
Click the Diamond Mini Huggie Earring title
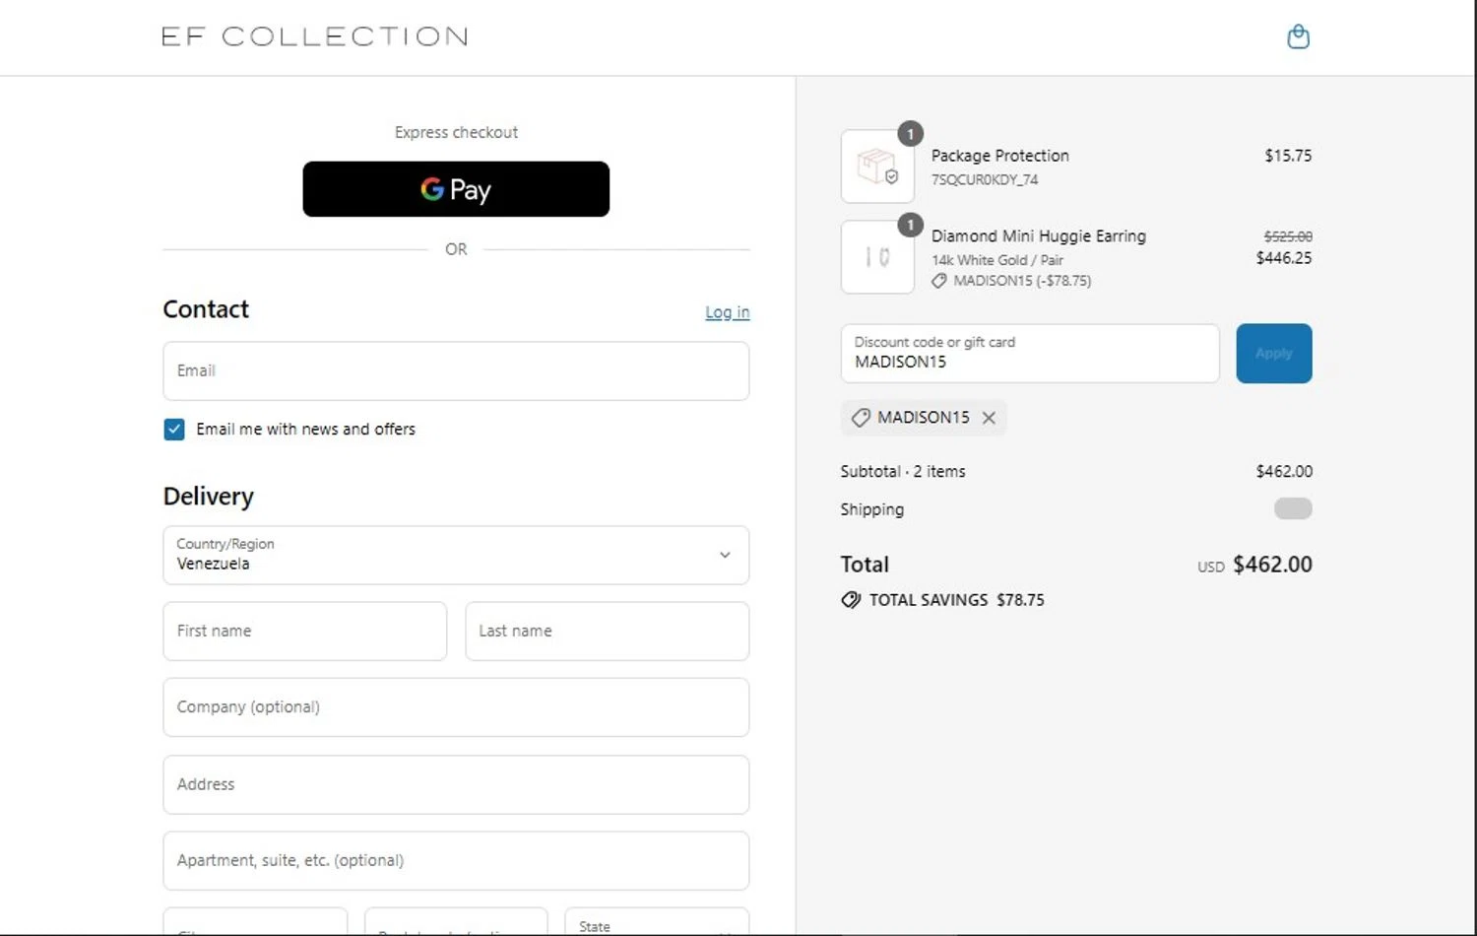click(1039, 236)
